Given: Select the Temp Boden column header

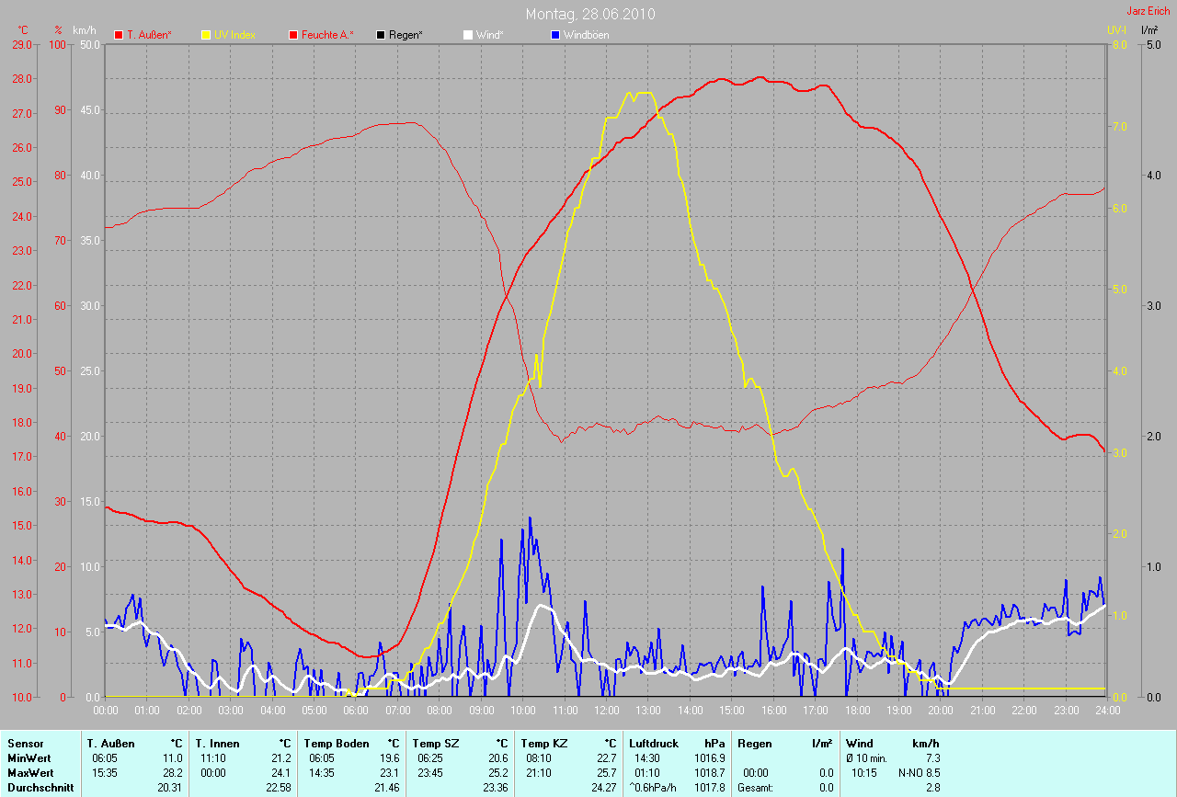Looking at the screenshot, I should [336, 744].
